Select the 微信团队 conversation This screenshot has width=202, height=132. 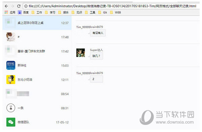click(x=37, y=122)
